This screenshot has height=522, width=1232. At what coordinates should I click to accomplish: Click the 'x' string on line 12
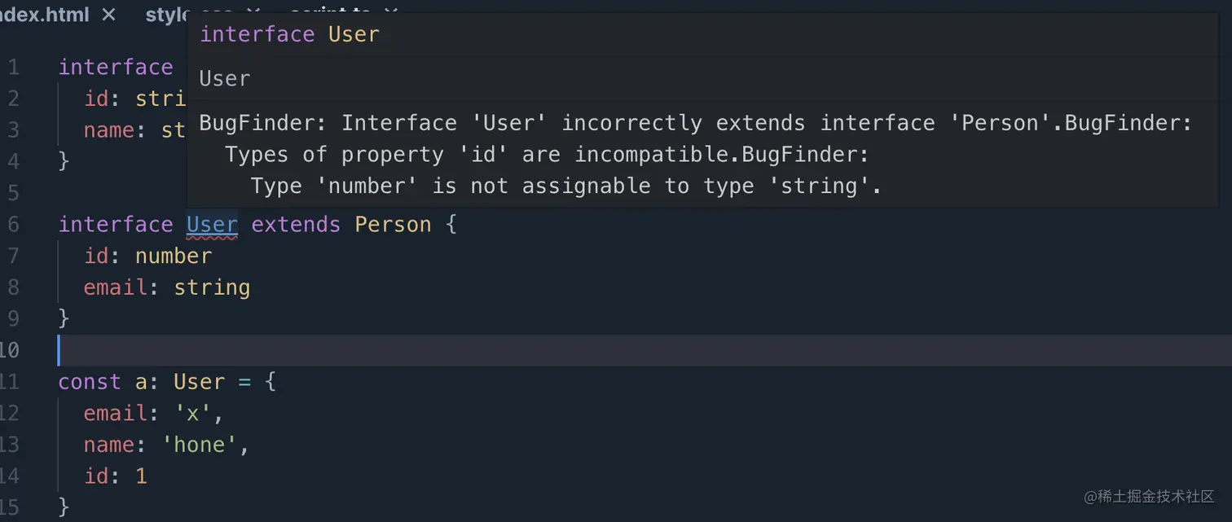[x=193, y=414]
